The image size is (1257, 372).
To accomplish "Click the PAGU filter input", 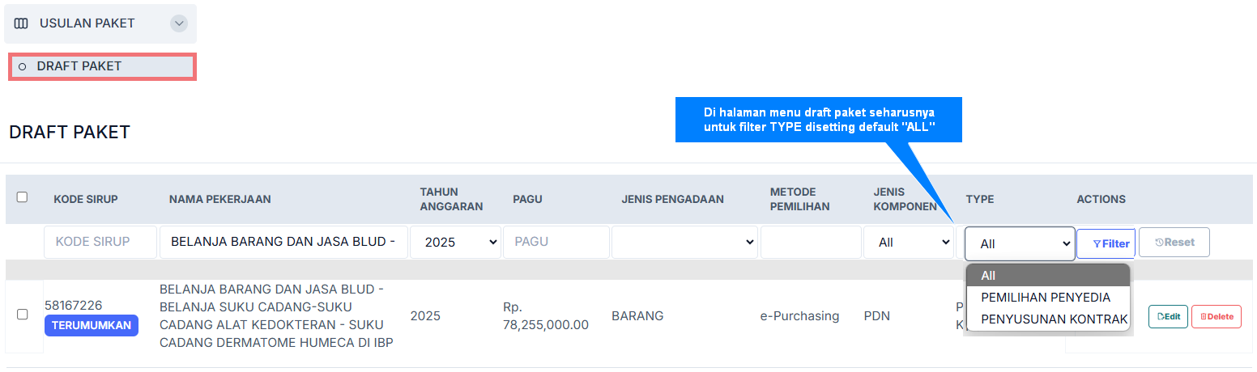I will pos(556,242).
